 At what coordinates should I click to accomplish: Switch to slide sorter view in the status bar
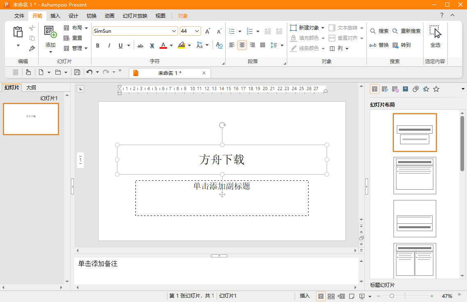[331, 296]
